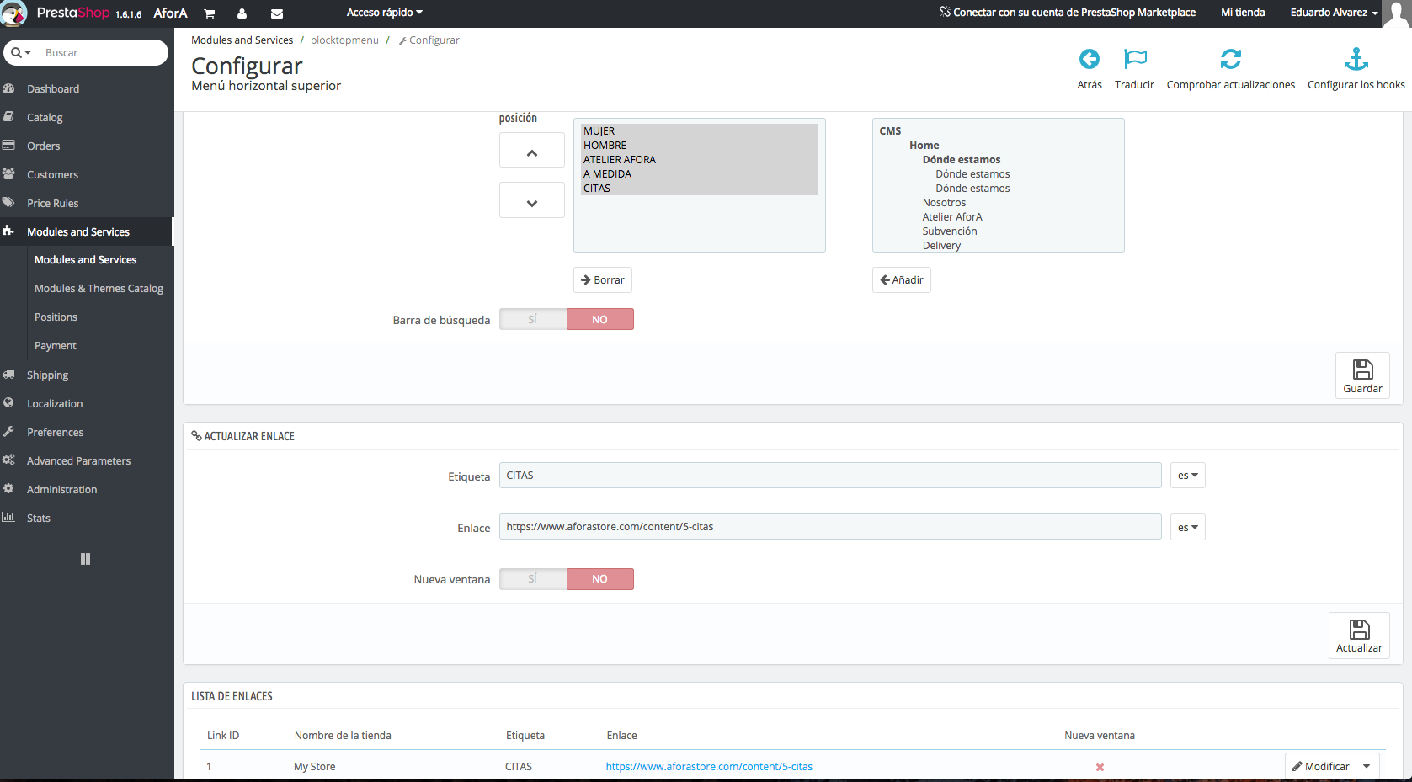Open Etiqueta language es dropdown
1412x782 pixels.
click(x=1187, y=476)
